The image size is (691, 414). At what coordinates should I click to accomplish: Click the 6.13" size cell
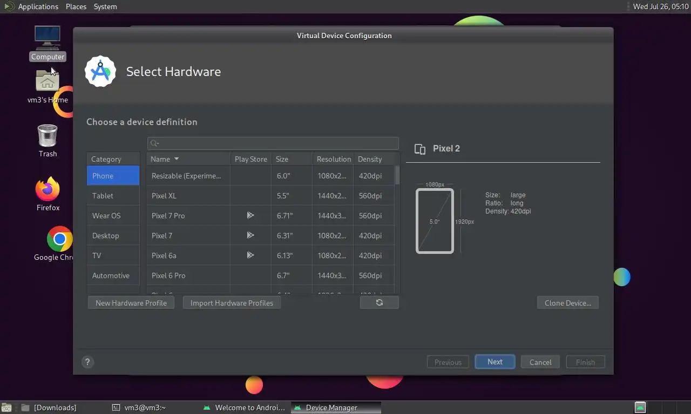coord(292,256)
